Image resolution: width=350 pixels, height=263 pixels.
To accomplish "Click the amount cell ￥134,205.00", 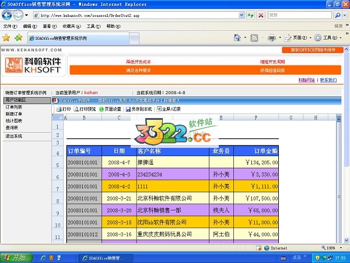I will point(256,162).
